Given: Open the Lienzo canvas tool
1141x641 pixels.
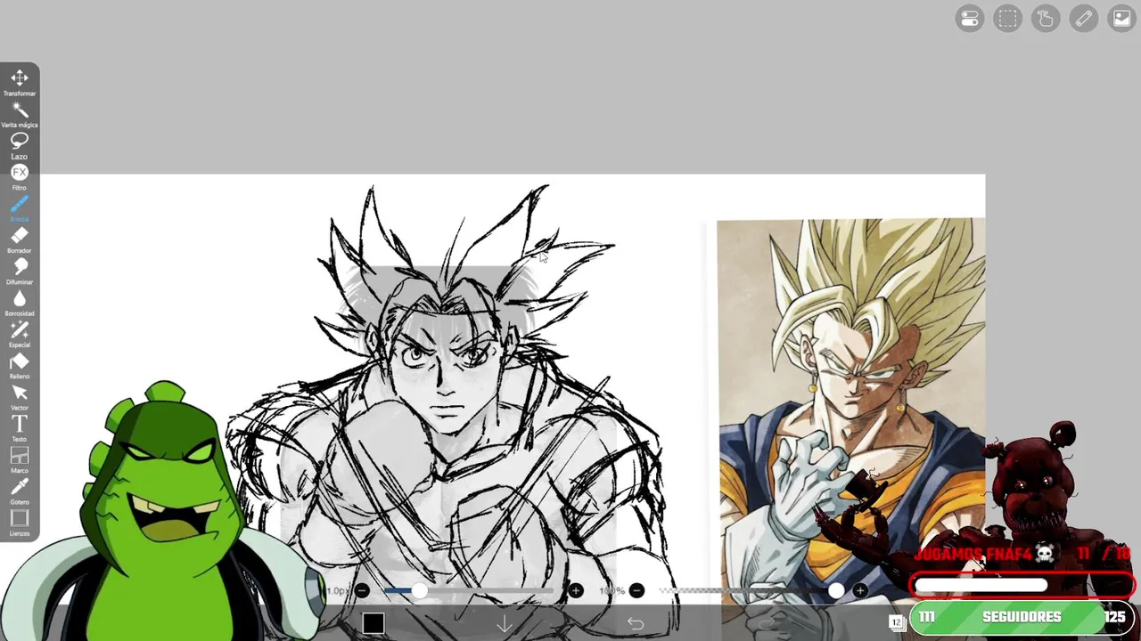Looking at the screenshot, I should [x=20, y=522].
